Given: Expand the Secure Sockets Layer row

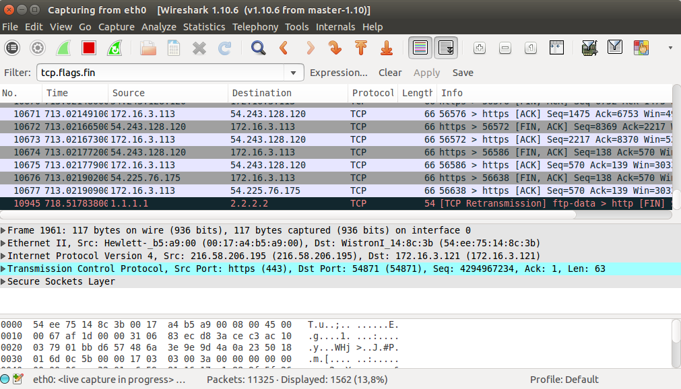Looking at the screenshot, I should click(x=4, y=281).
